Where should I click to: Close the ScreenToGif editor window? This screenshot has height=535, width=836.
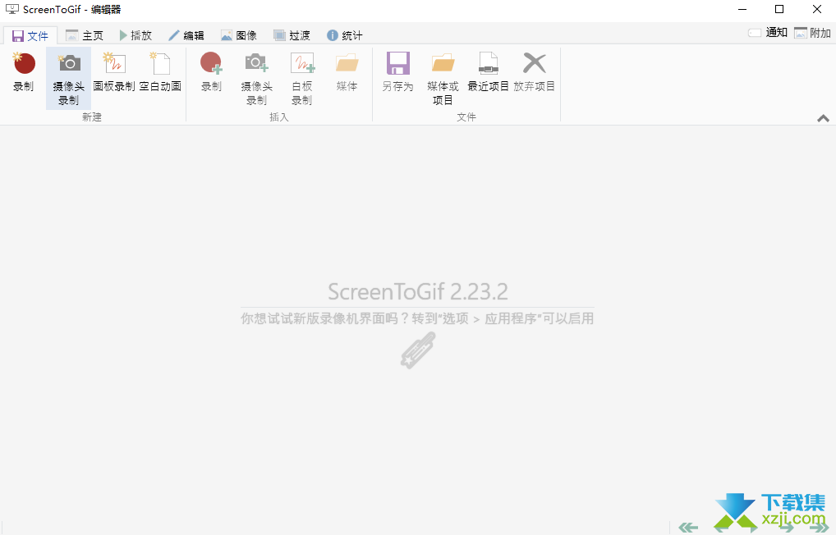[x=817, y=9]
